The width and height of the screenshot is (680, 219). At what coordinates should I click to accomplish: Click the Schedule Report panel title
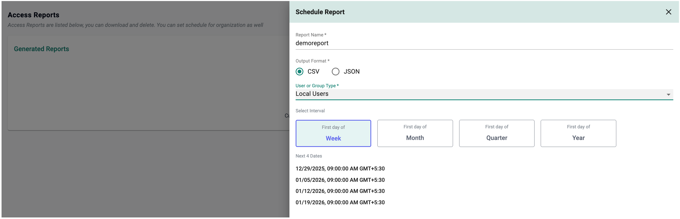tap(320, 12)
